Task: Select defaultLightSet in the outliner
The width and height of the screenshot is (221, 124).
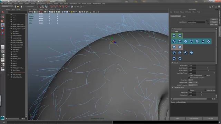Action: point(17,75)
